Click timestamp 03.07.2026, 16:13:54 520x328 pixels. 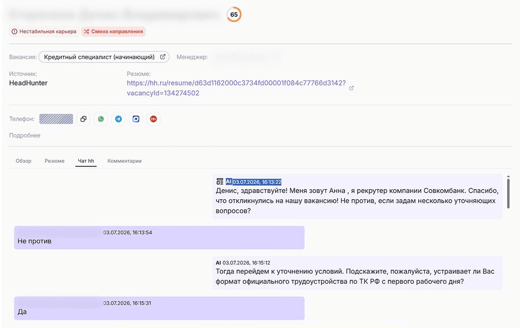[x=128, y=233]
